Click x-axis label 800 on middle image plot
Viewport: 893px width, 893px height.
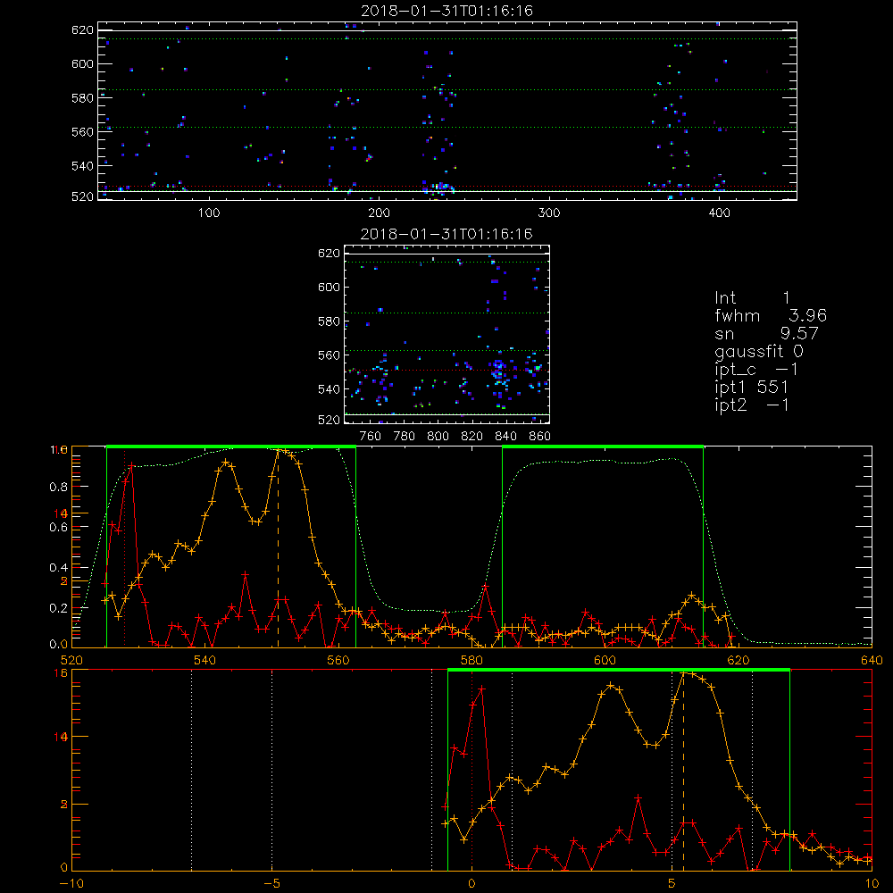click(438, 437)
